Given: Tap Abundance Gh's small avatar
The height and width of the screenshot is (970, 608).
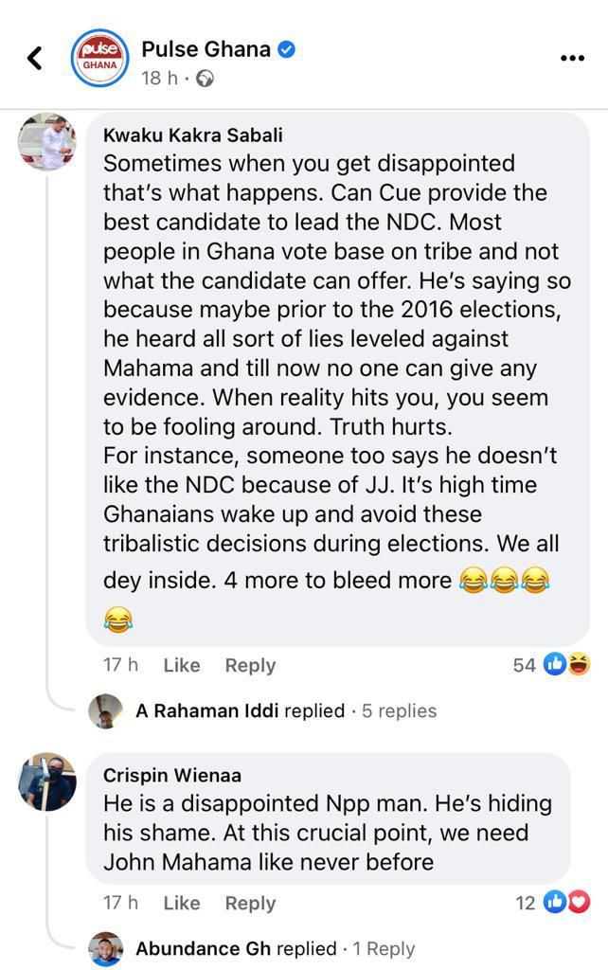Looking at the screenshot, I should (106, 949).
